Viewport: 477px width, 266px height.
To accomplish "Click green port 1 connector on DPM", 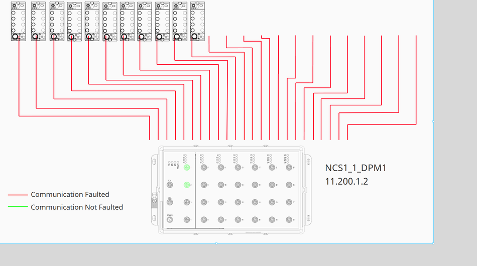I will [187, 168].
